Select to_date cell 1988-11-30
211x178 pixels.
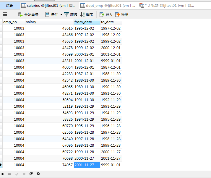point(111,74)
